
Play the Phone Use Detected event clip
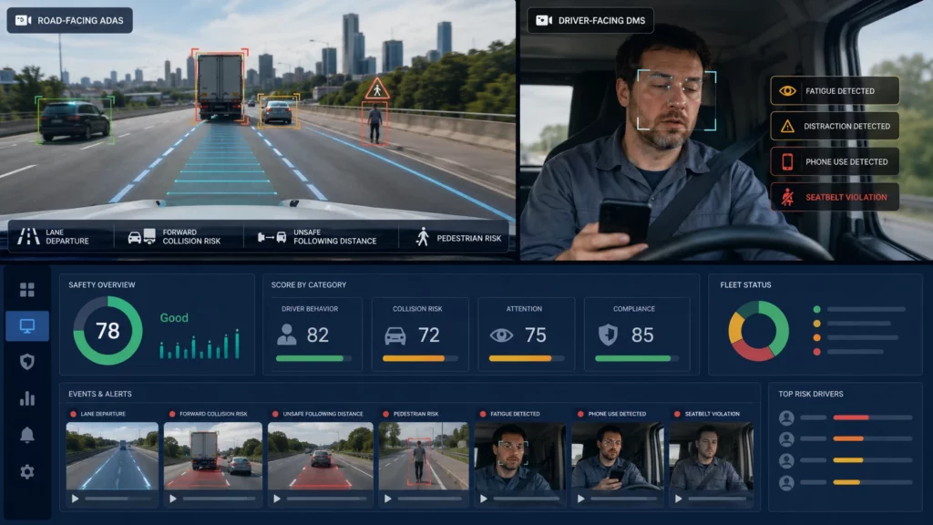[580, 499]
